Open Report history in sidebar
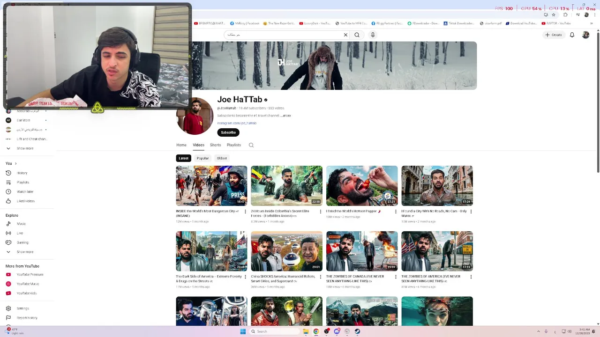600x337 pixels. click(27, 318)
